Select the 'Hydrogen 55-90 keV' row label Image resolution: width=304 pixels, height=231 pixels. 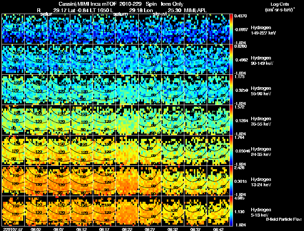click(x=261, y=91)
